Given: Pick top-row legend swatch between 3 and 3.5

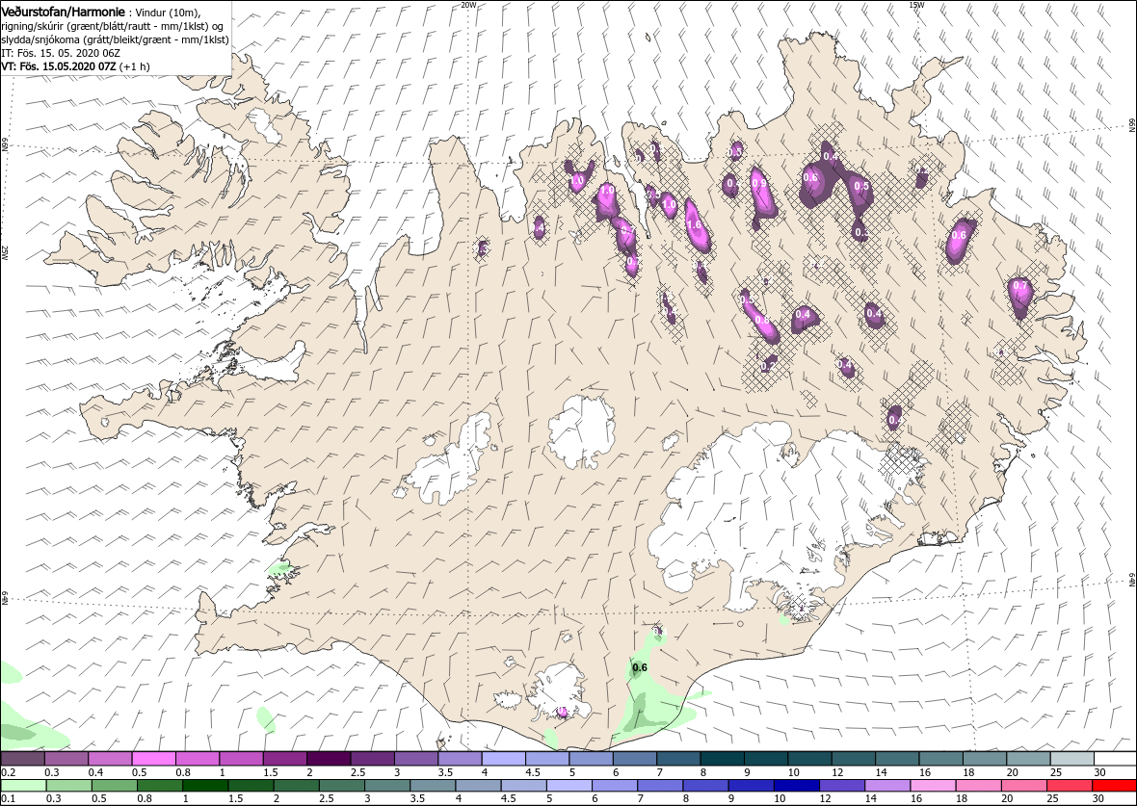Looking at the screenshot, I should [x=416, y=758].
